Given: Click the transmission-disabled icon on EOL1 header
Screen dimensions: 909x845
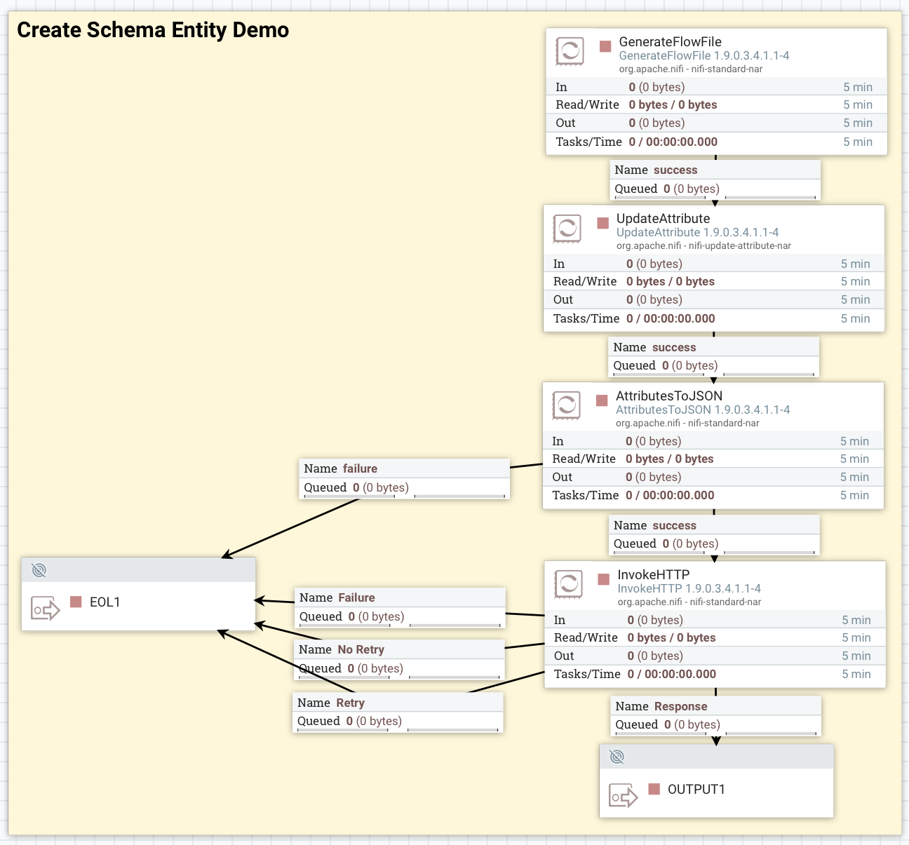Looking at the screenshot, I should [39, 569].
